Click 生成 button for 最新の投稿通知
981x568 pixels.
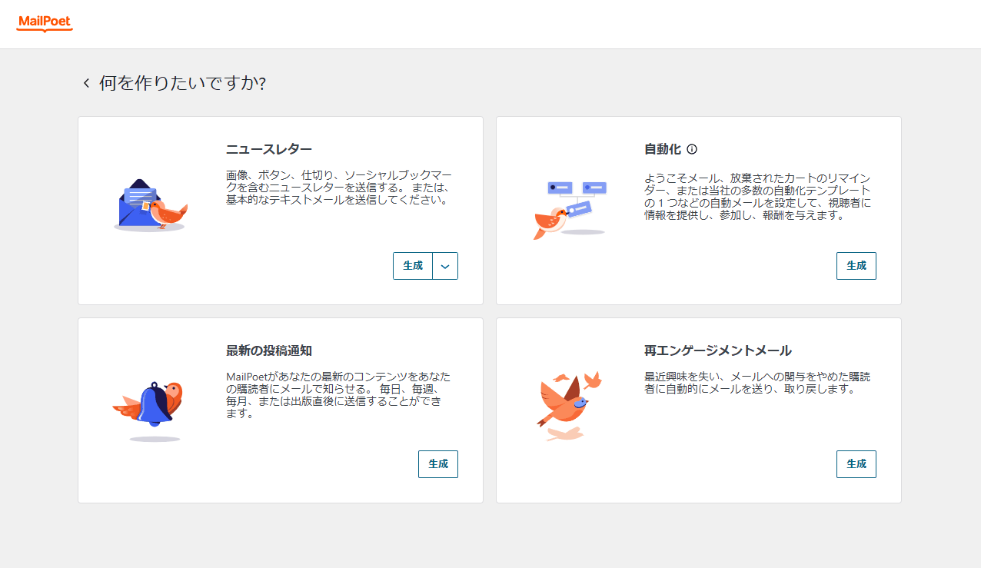438,464
